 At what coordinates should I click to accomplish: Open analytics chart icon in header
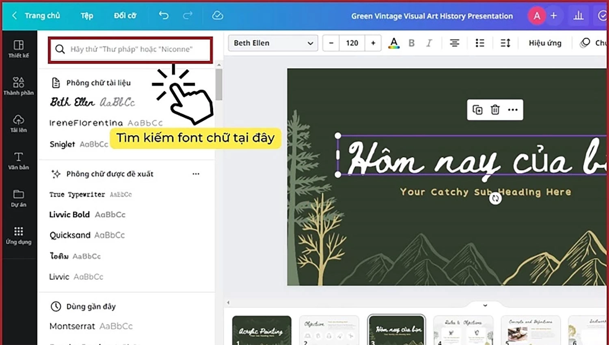pyautogui.click(x=578, y=16)
